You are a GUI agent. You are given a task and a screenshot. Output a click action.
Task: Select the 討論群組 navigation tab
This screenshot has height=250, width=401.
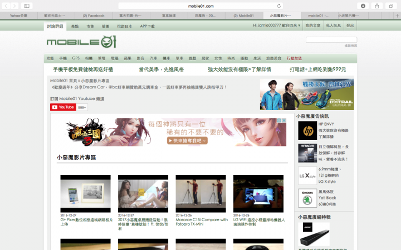pyautogui.click(x=55, y=26)
